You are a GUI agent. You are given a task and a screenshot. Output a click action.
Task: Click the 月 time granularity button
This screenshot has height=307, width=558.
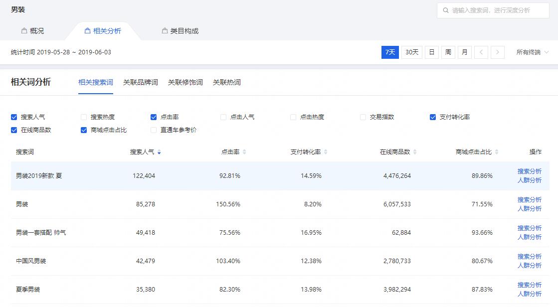point(464,52)
